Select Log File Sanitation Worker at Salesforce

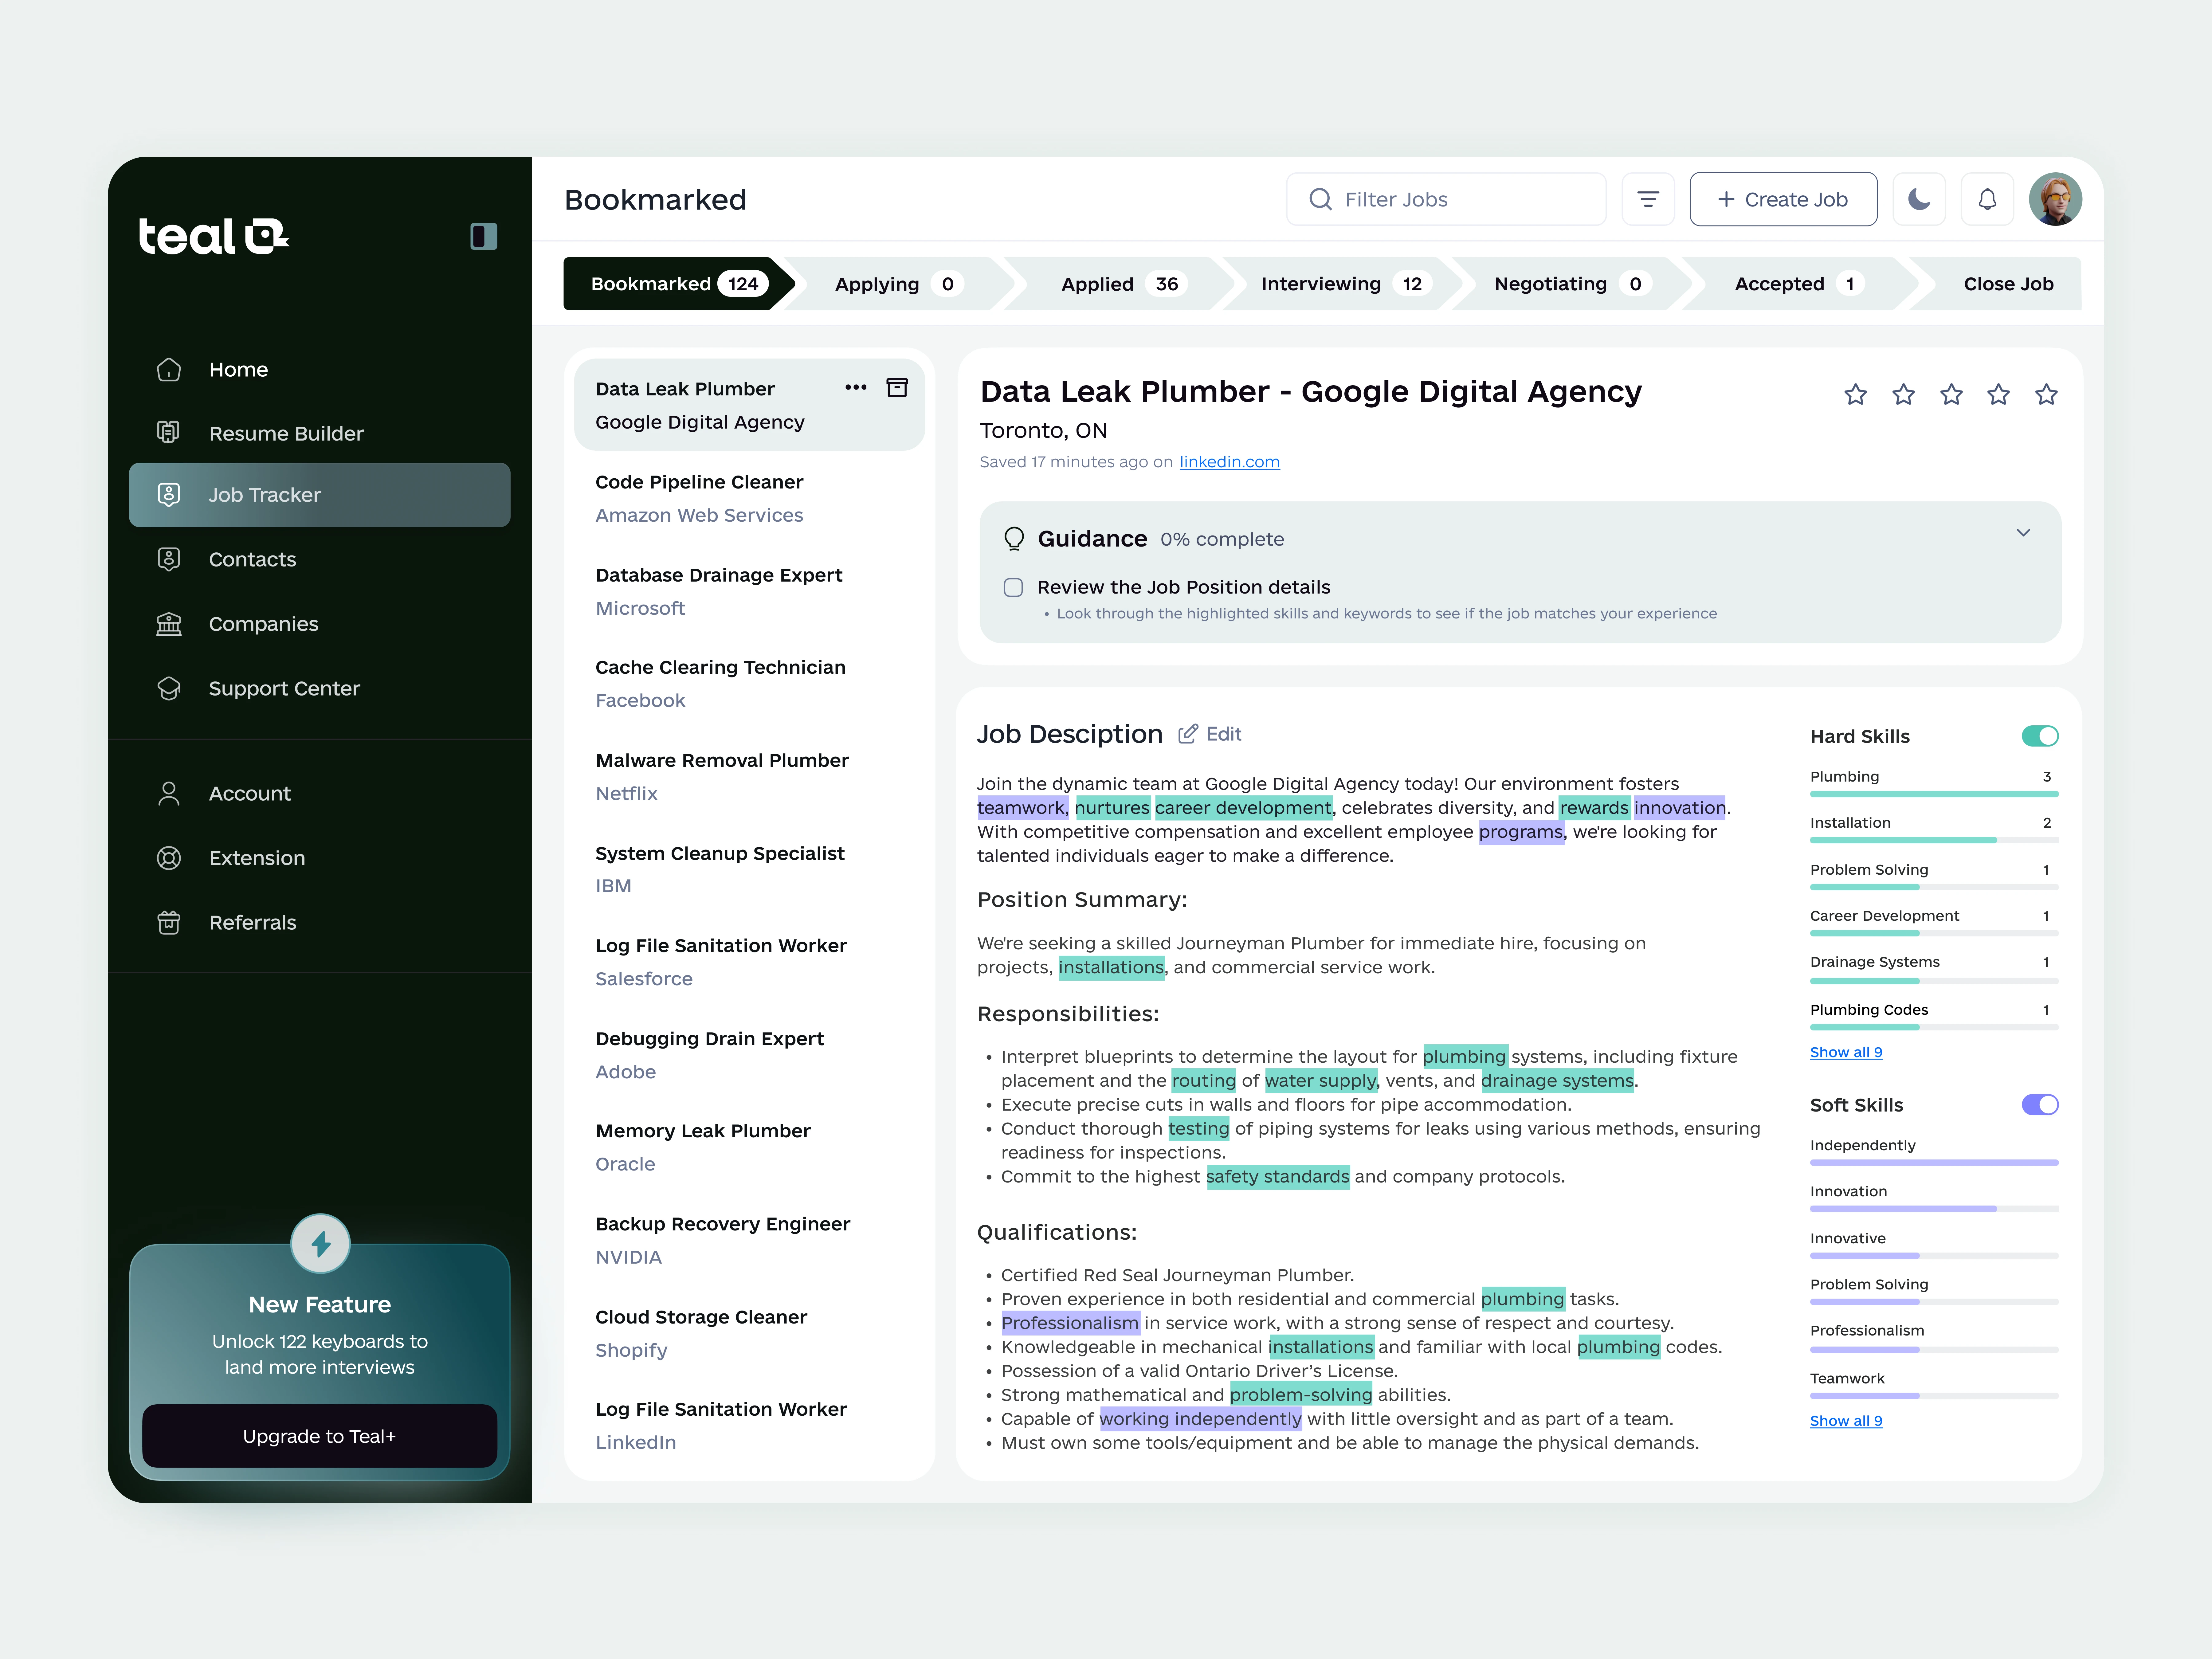pos(749,962)
